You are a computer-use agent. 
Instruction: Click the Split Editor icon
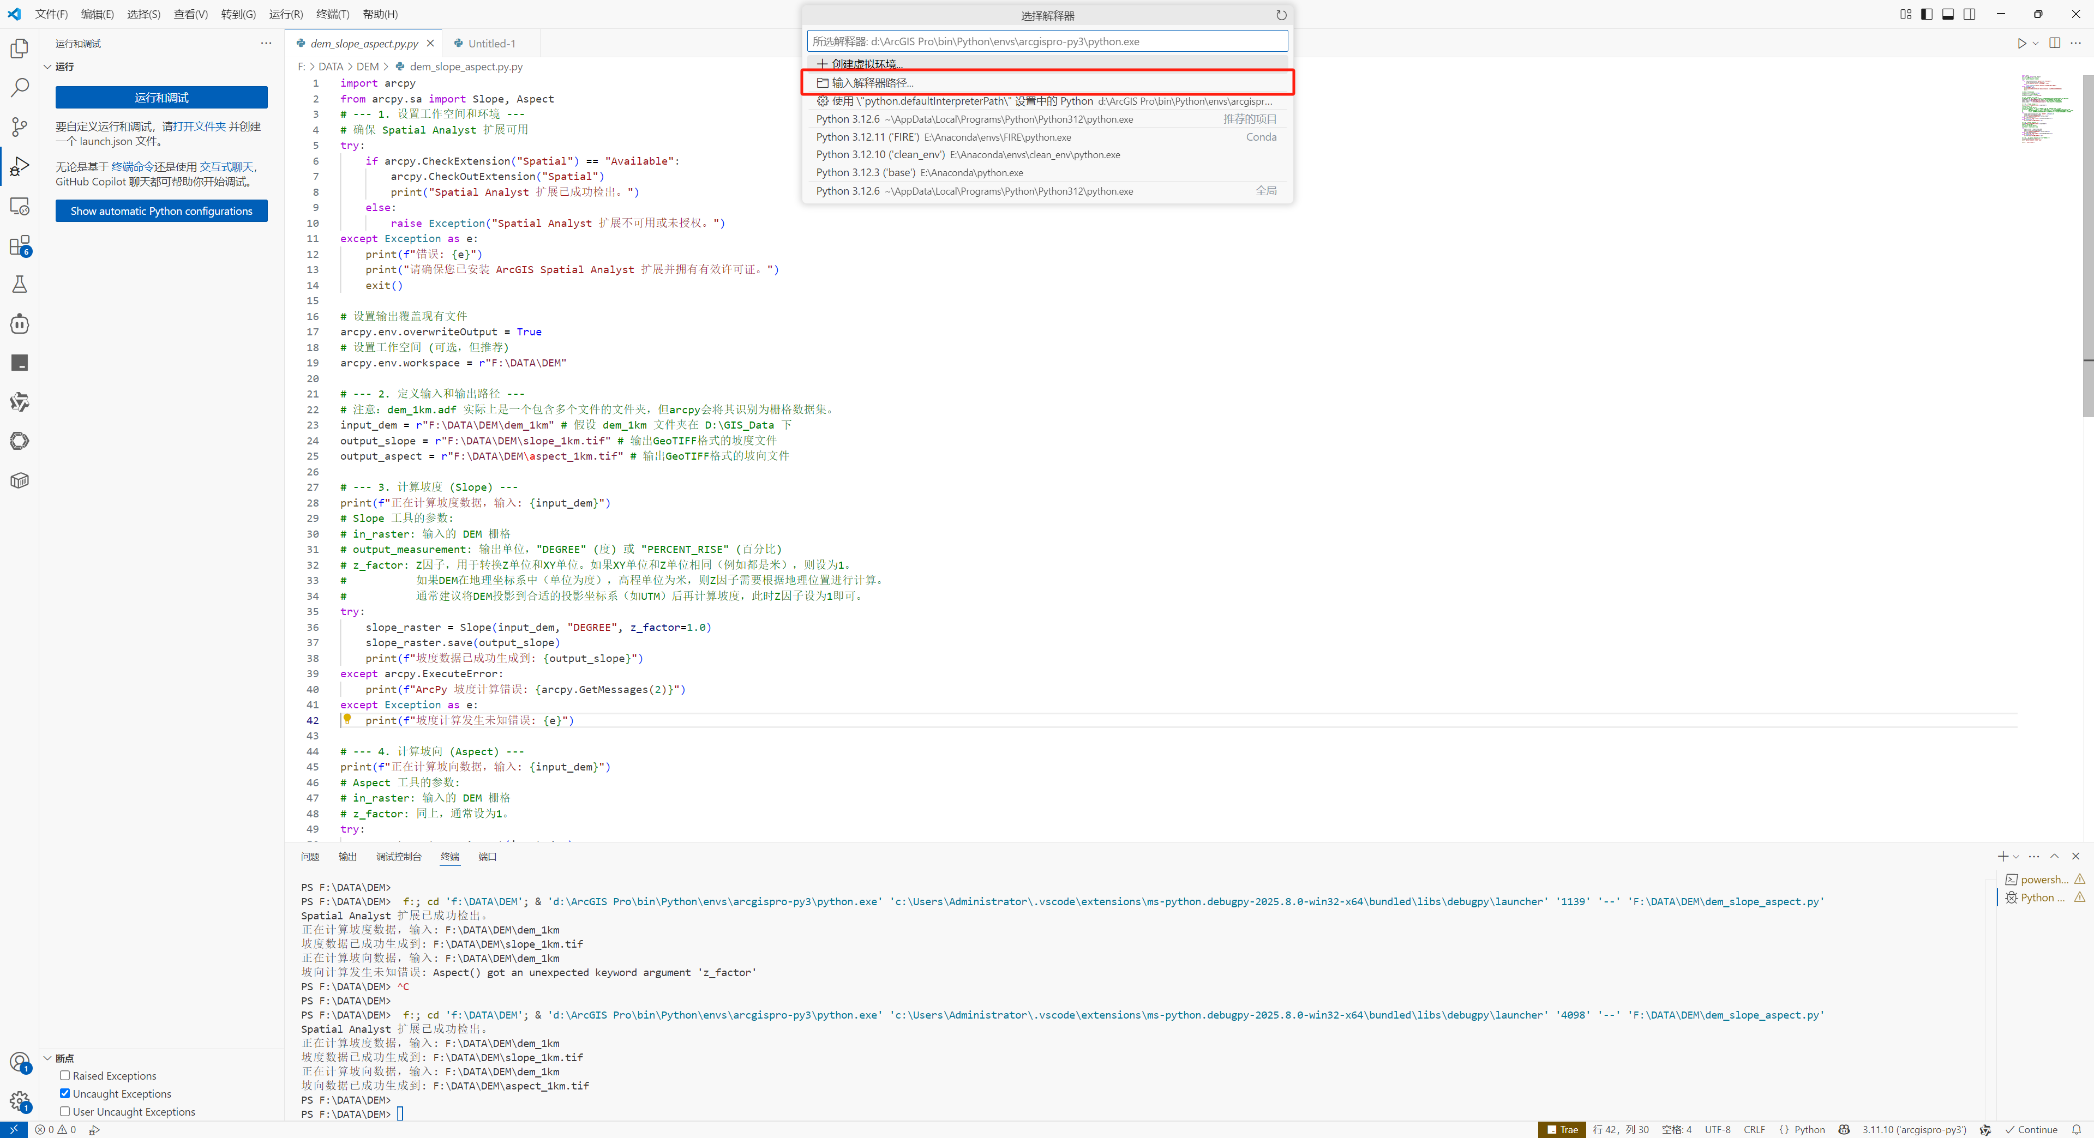coord(2054,44)
